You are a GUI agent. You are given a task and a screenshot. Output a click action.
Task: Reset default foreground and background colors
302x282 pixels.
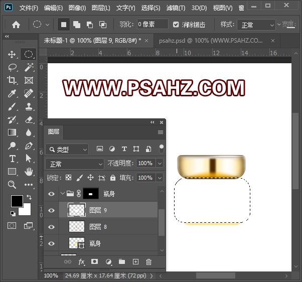pos(13,213)
